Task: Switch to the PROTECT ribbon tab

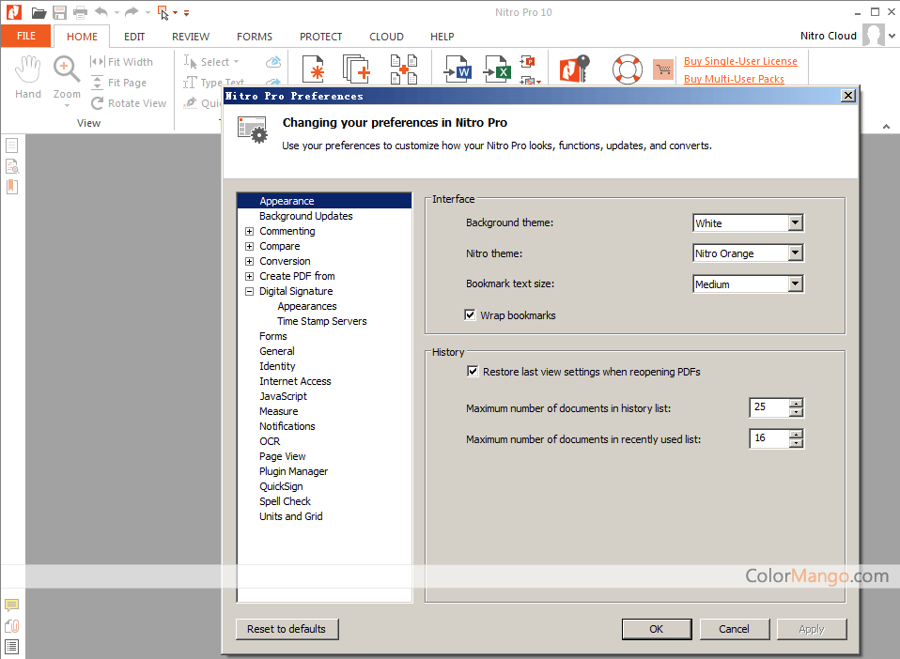Action: coord(320,37)
